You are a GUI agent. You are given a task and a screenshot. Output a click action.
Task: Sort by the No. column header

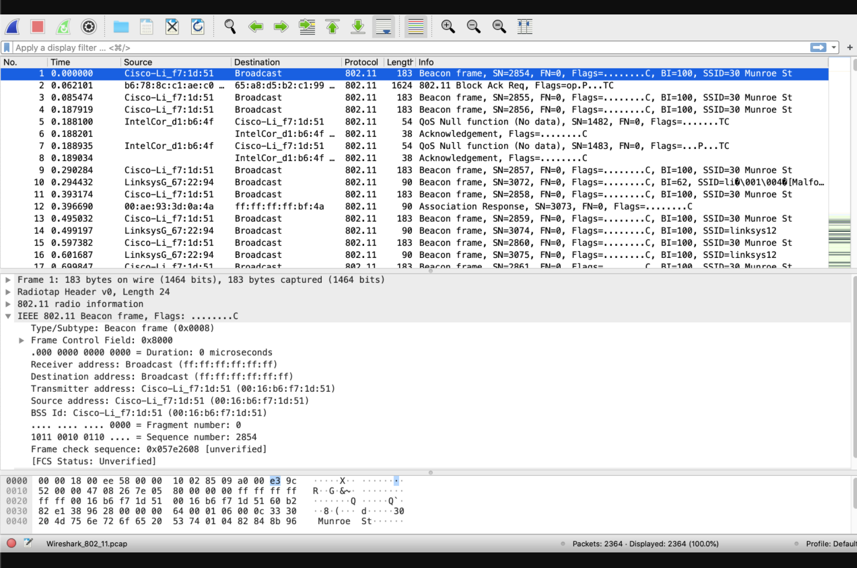click(x=23, y=62)
